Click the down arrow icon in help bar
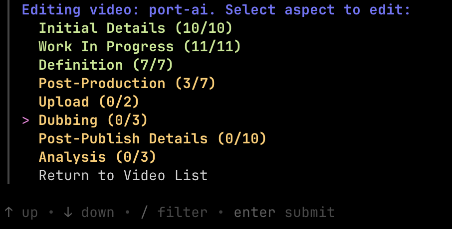 [68, 213]
